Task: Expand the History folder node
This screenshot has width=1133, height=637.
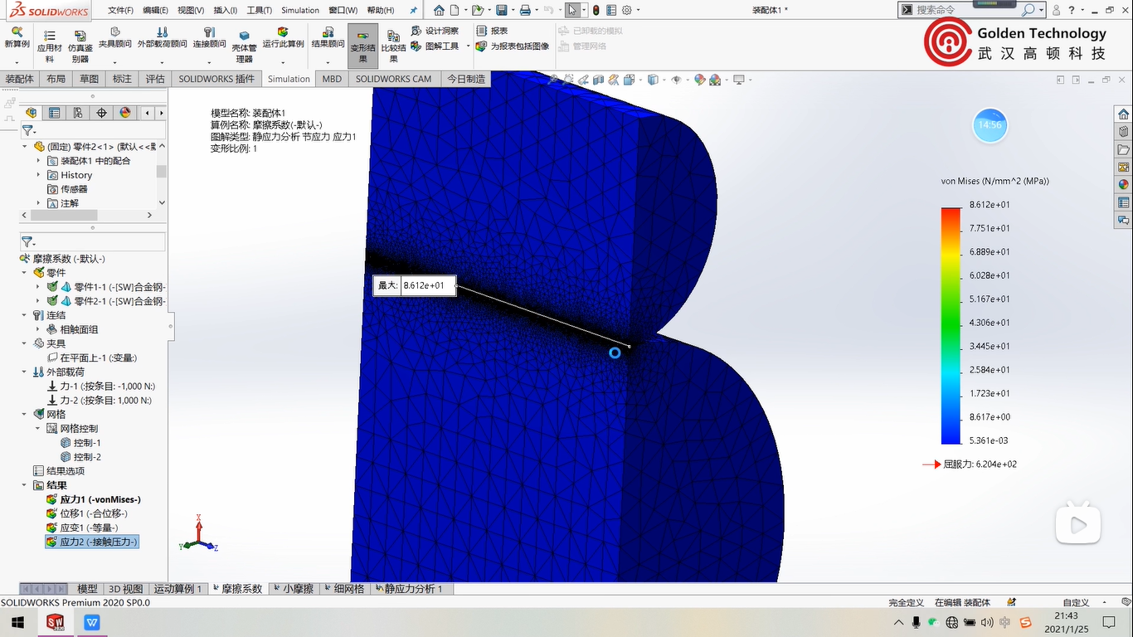Action: coord(38,175)
